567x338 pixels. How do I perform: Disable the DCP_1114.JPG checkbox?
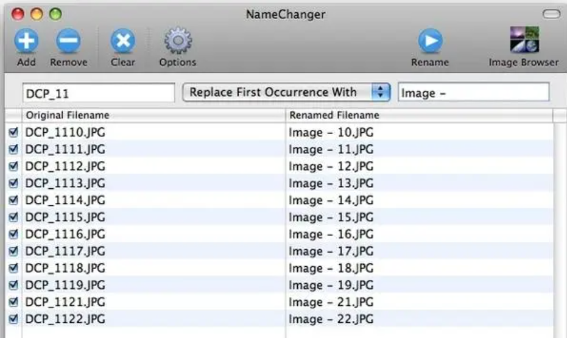14,200
